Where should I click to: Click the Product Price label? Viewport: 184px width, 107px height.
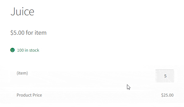point(29,95)
